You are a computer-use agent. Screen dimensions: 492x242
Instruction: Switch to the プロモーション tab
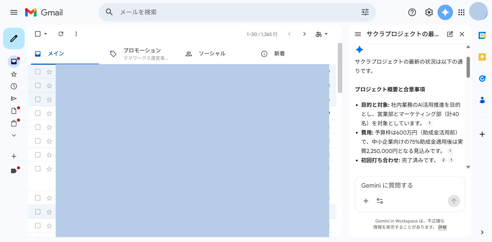coord(142,53)
